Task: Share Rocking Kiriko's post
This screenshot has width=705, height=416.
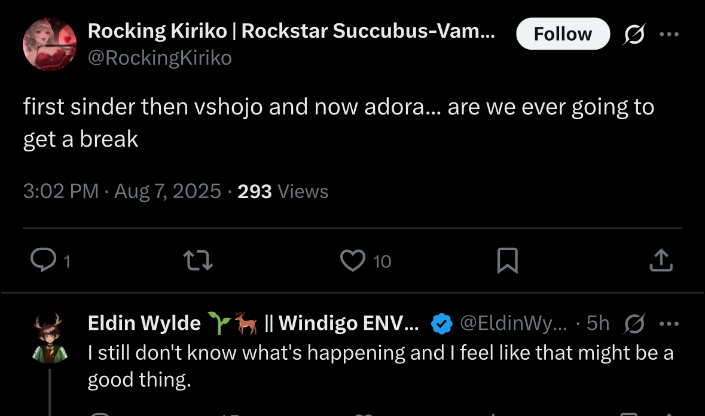Action: (x=661, y=261)
